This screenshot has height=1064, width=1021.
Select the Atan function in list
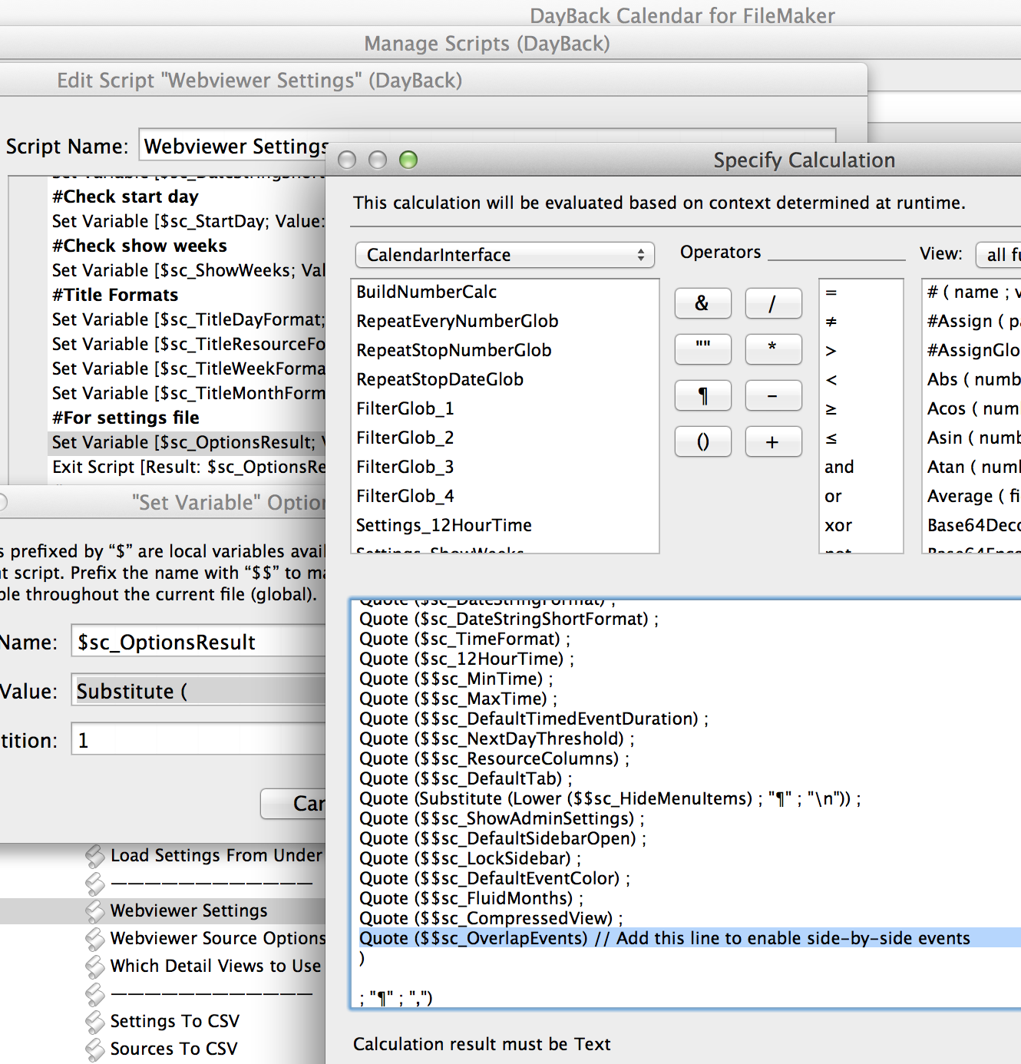pos(973,468)
